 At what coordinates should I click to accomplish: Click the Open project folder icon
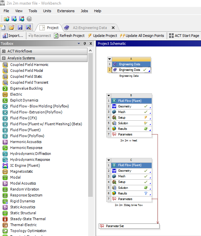(12, 28)
